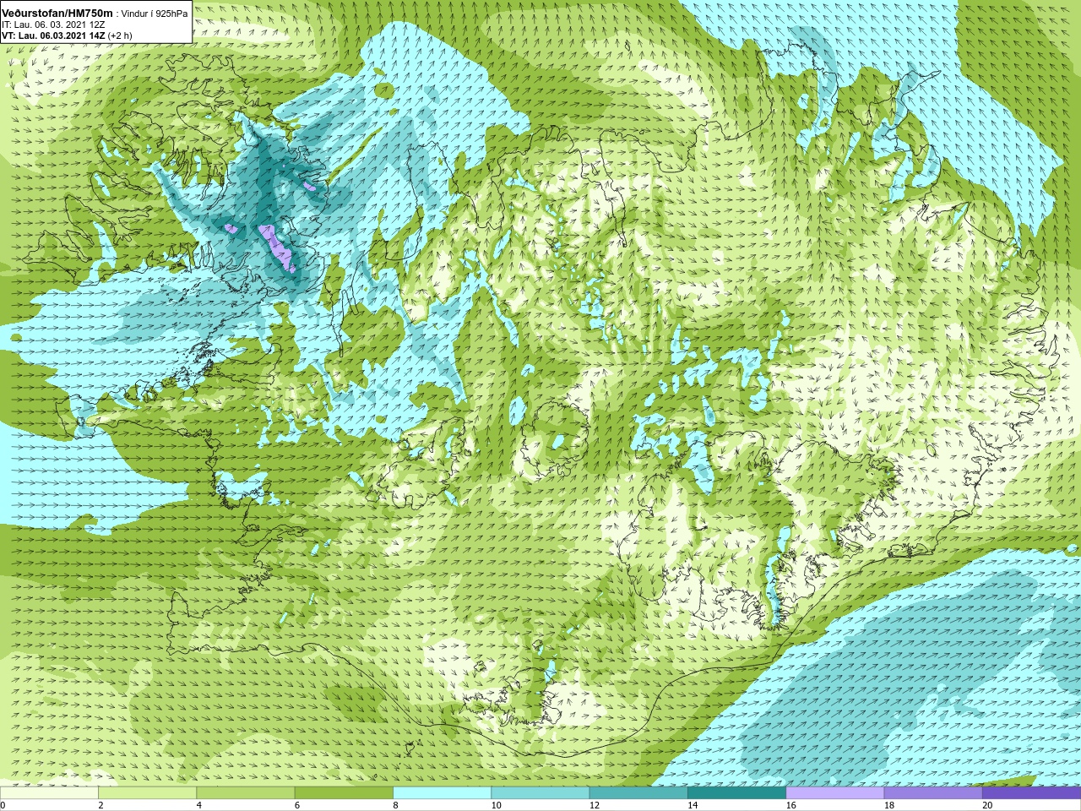Click the 4–6 green legend swatch

coord(246,792)
